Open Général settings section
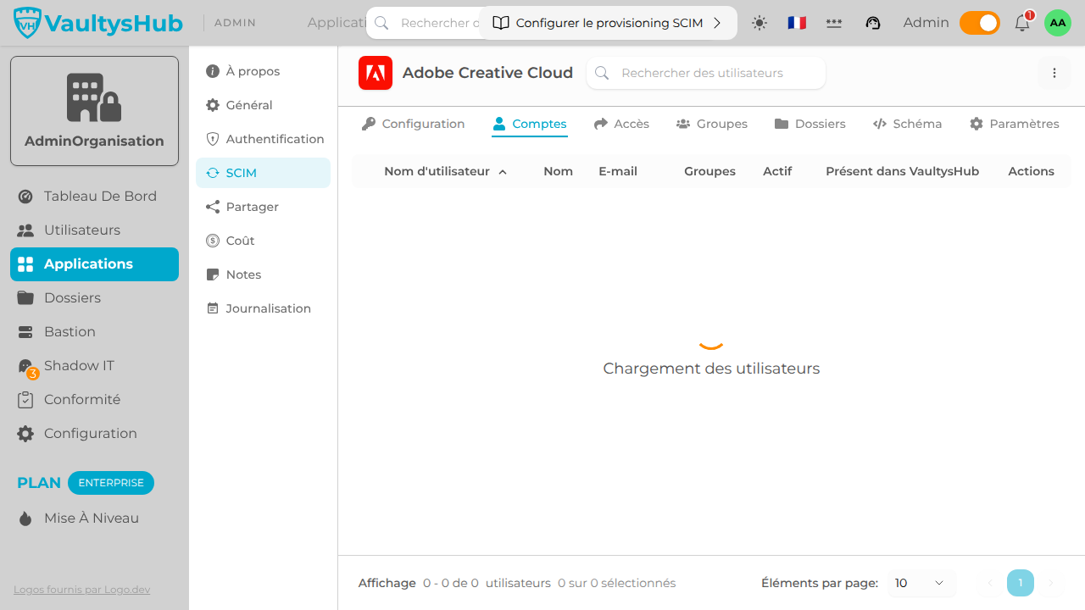1085x610 pixels. pos(263,105)
